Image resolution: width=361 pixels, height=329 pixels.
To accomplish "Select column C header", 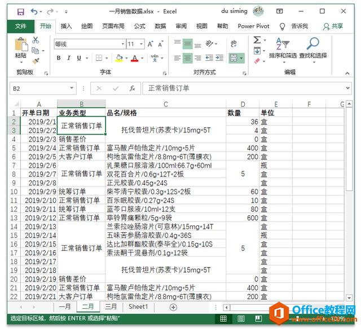I will (165, 104).
